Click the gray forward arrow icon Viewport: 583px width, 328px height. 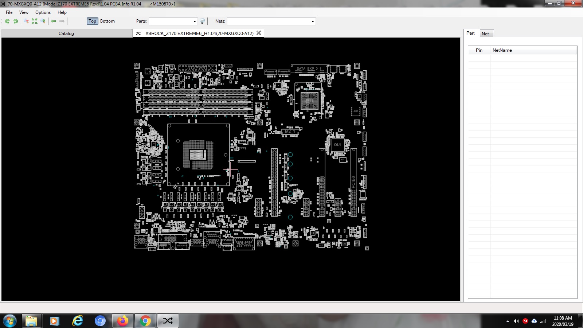62,21
